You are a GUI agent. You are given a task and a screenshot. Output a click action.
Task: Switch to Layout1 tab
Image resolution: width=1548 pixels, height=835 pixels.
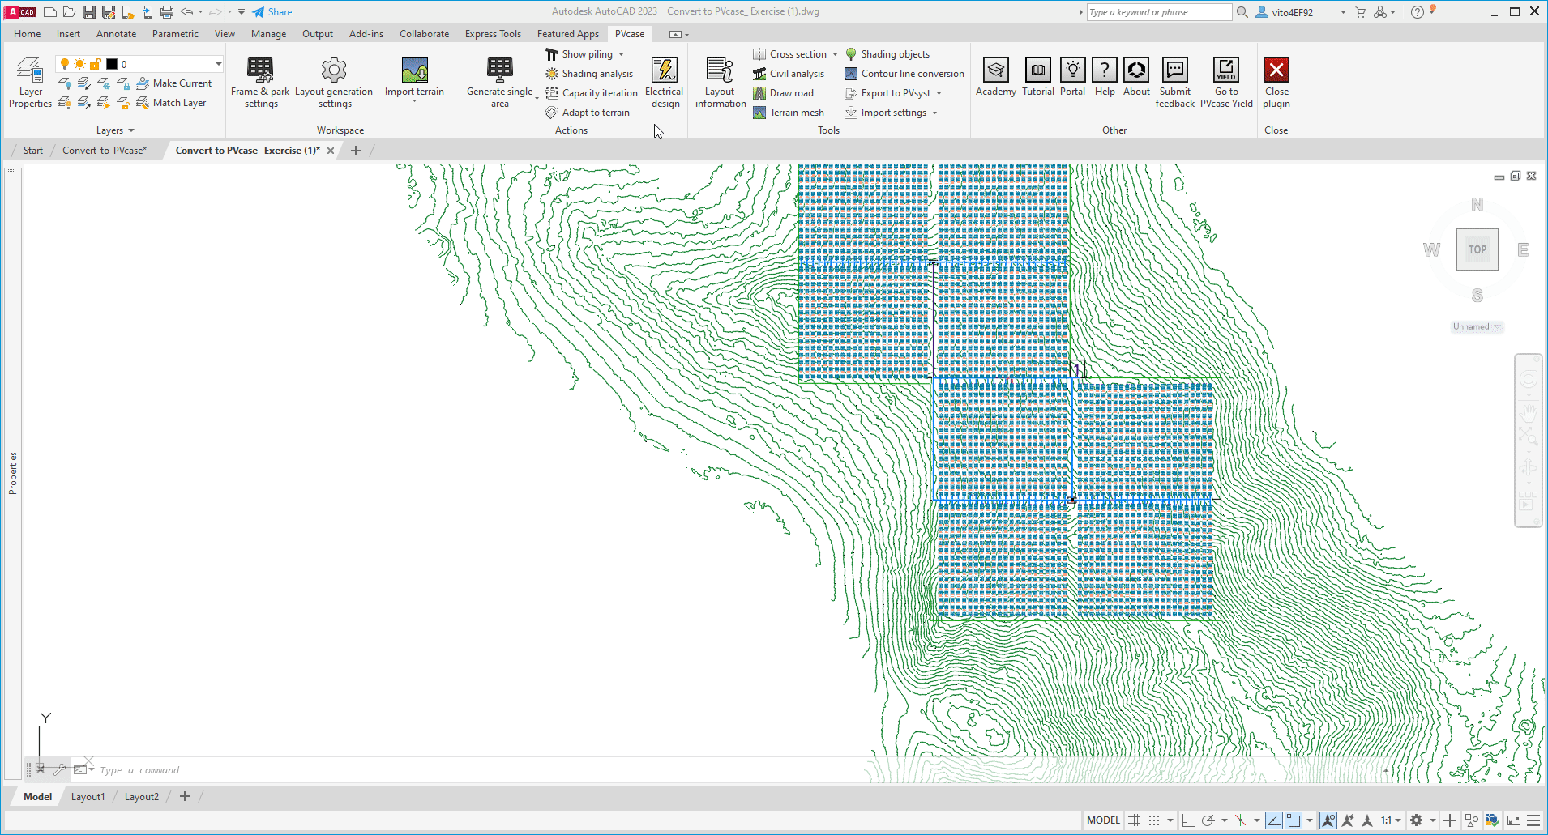88,797
